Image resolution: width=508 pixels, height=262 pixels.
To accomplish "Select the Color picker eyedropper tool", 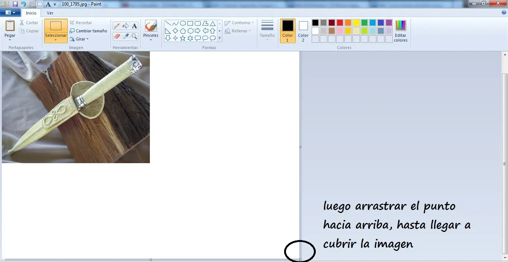I will click(x=126, y=36).
